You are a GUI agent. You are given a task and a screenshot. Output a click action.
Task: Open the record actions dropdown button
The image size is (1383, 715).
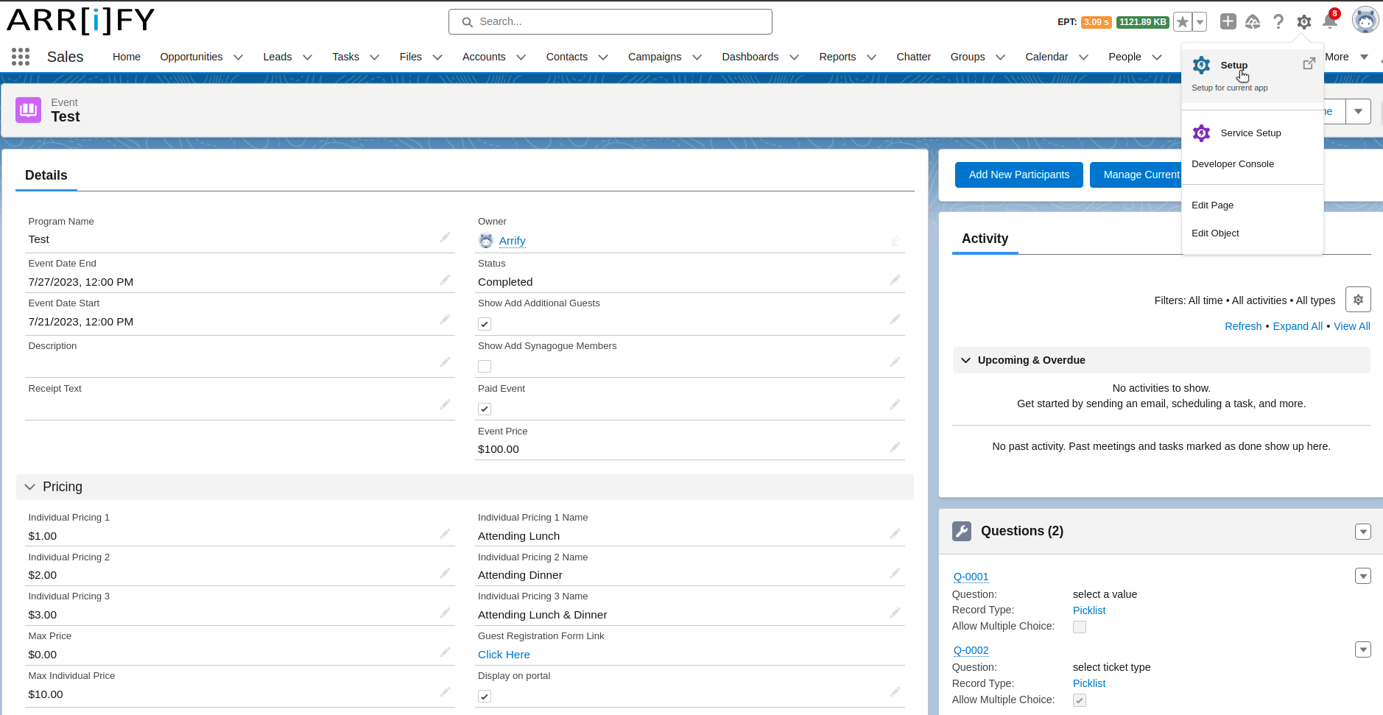point(1358,111)
